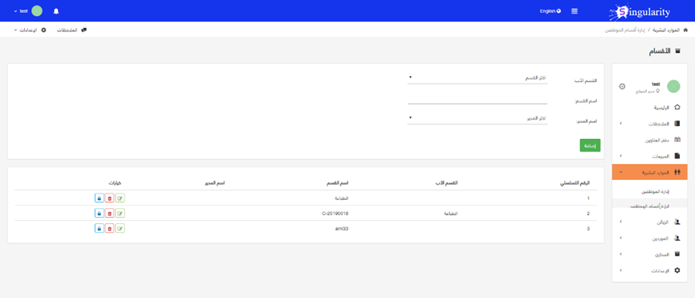Click the الأقسام page heading
Screen dimensions: 695x298
[x=660, y=51]
